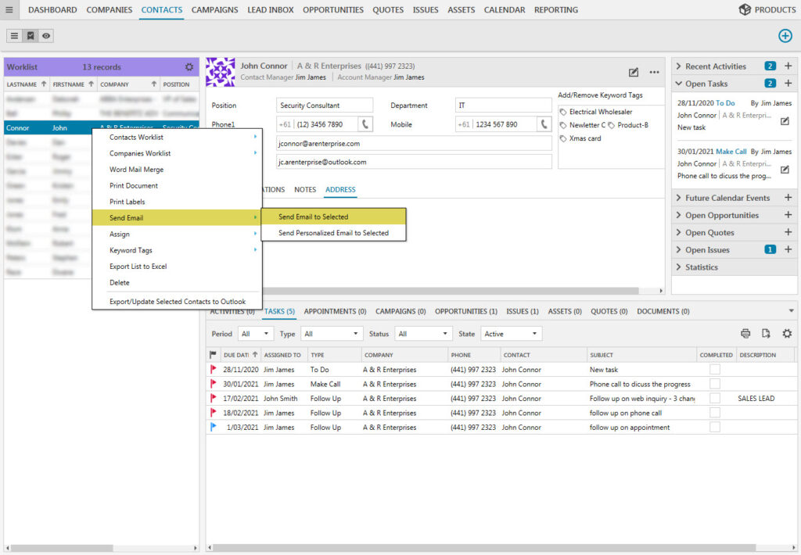The width and height of the screenshot is (801, 555).
Task: Choose Export List to Excel menu item
Action: point(138,267)
